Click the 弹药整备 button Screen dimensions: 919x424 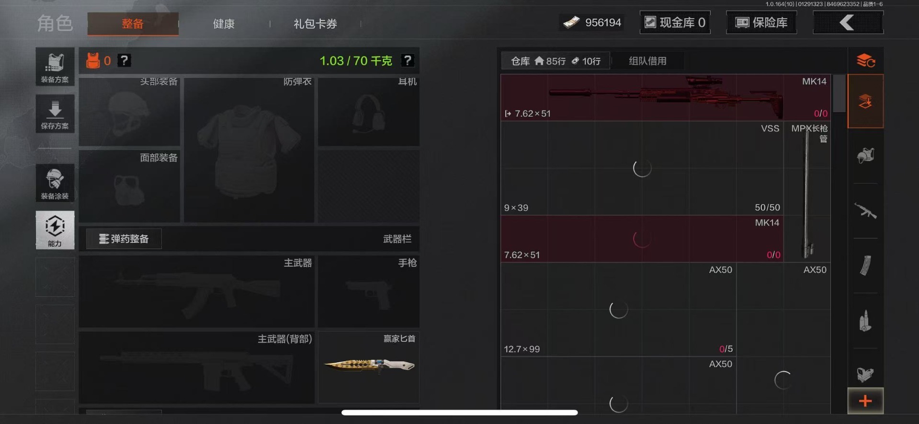pyautogui.click(x=124, y=239)
